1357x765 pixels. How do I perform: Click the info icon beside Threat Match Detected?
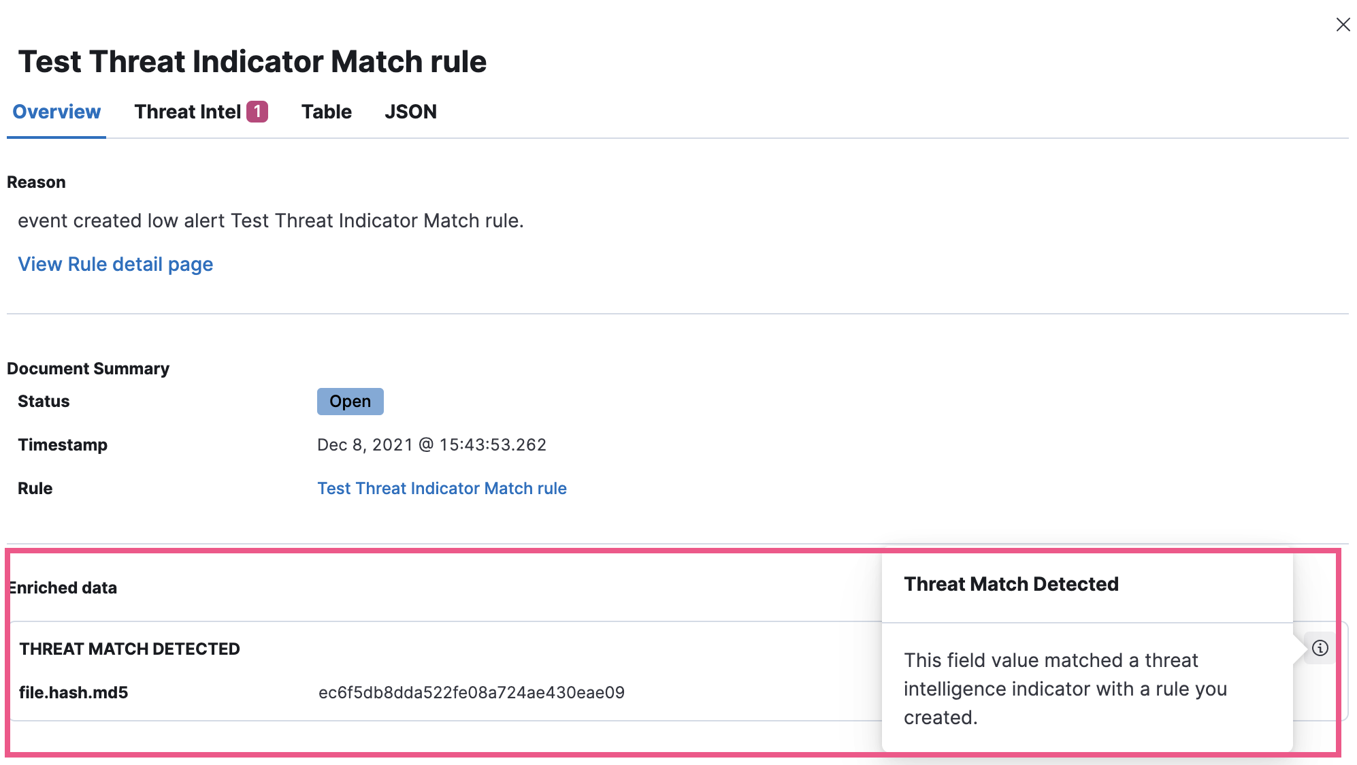[1320, 648]
